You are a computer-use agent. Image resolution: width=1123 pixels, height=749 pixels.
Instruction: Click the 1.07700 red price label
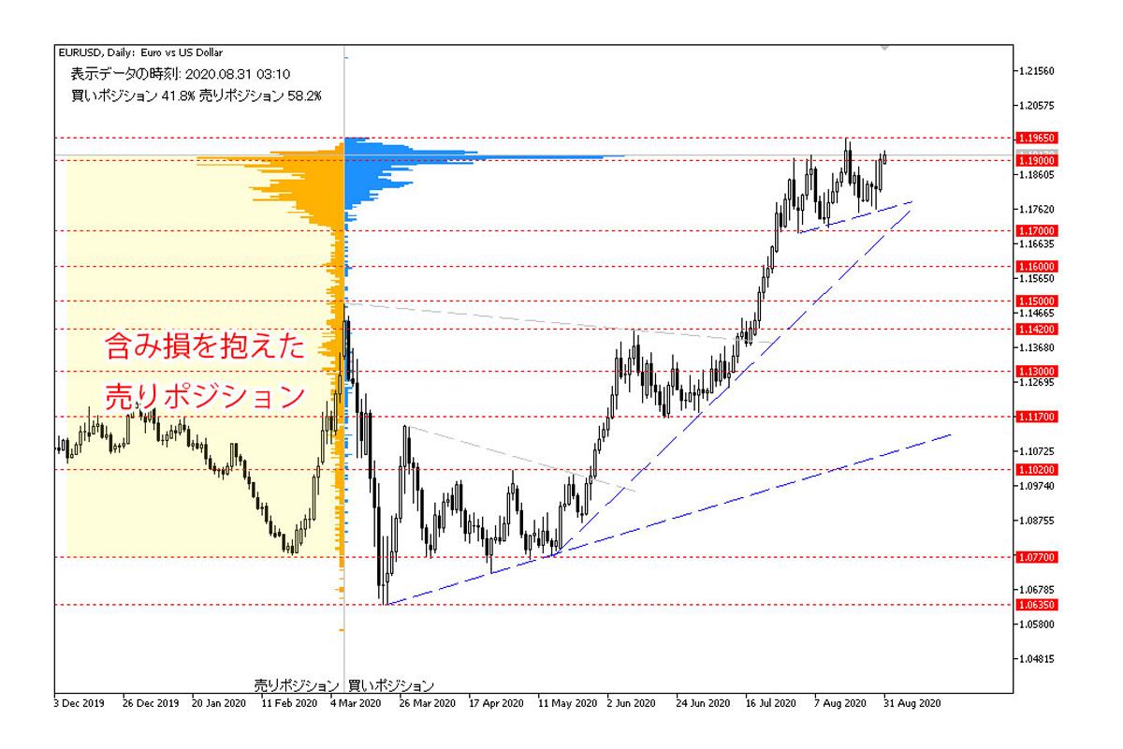(x=1037, y=557)
